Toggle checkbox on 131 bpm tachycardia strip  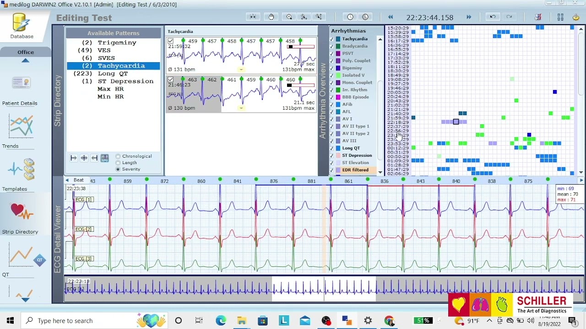click(170, 41)
